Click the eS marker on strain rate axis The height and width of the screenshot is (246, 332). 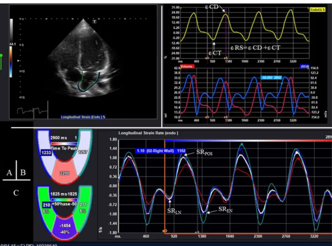197,232
